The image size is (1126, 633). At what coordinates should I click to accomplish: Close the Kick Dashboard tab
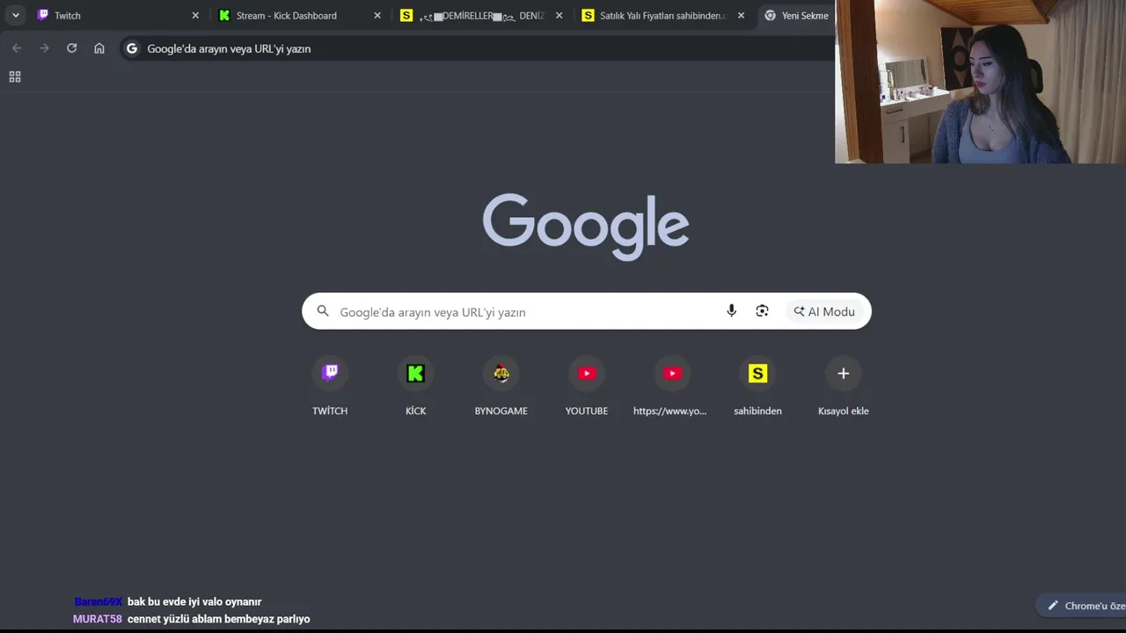377,15
